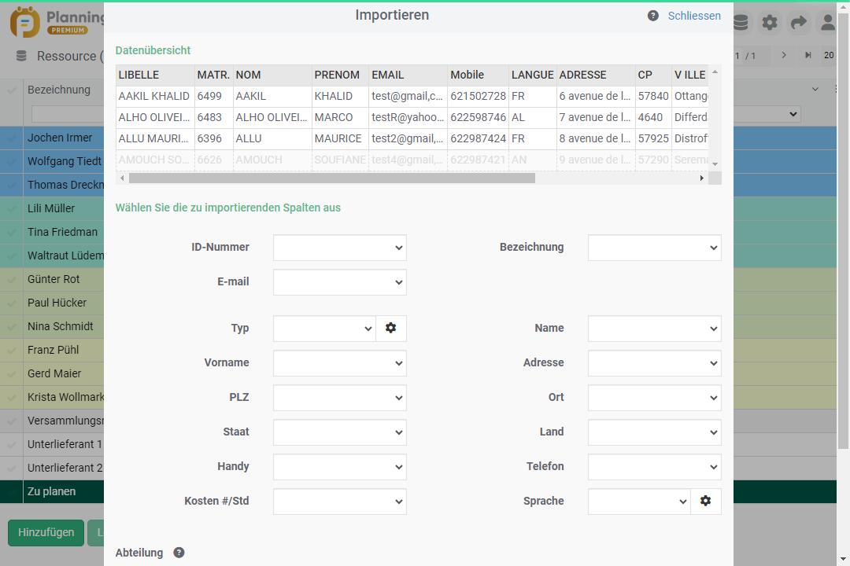Click the EMAIL column header in preview

(387, 75)
